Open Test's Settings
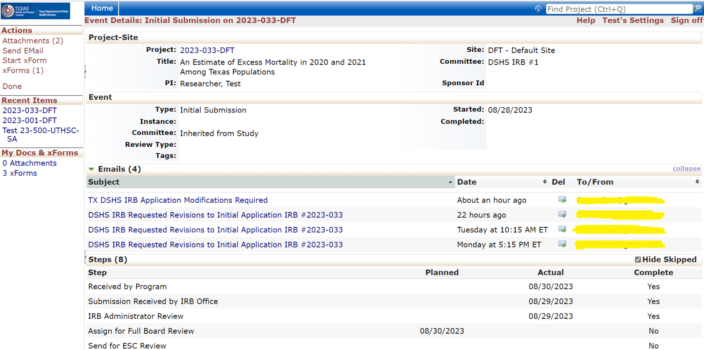 tap(633, 21)
